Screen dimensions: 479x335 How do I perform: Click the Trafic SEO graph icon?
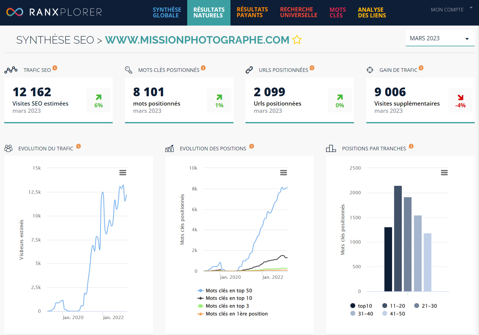[11, 70]
